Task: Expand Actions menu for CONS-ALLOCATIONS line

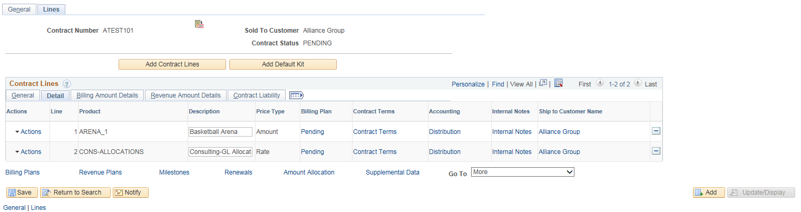Action: (28, 152)
